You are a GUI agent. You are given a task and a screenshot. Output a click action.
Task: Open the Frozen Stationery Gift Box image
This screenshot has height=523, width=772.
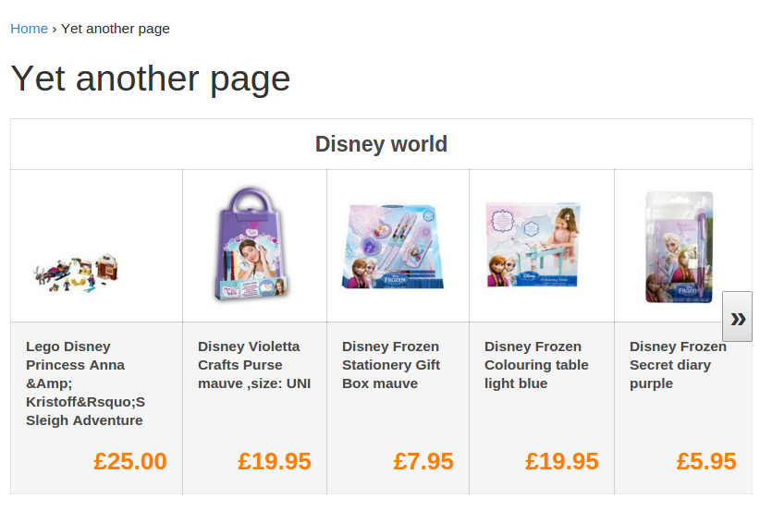393,246
